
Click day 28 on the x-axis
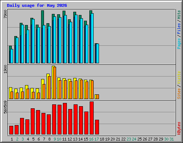pyautogui.click(x=155, y=139)
